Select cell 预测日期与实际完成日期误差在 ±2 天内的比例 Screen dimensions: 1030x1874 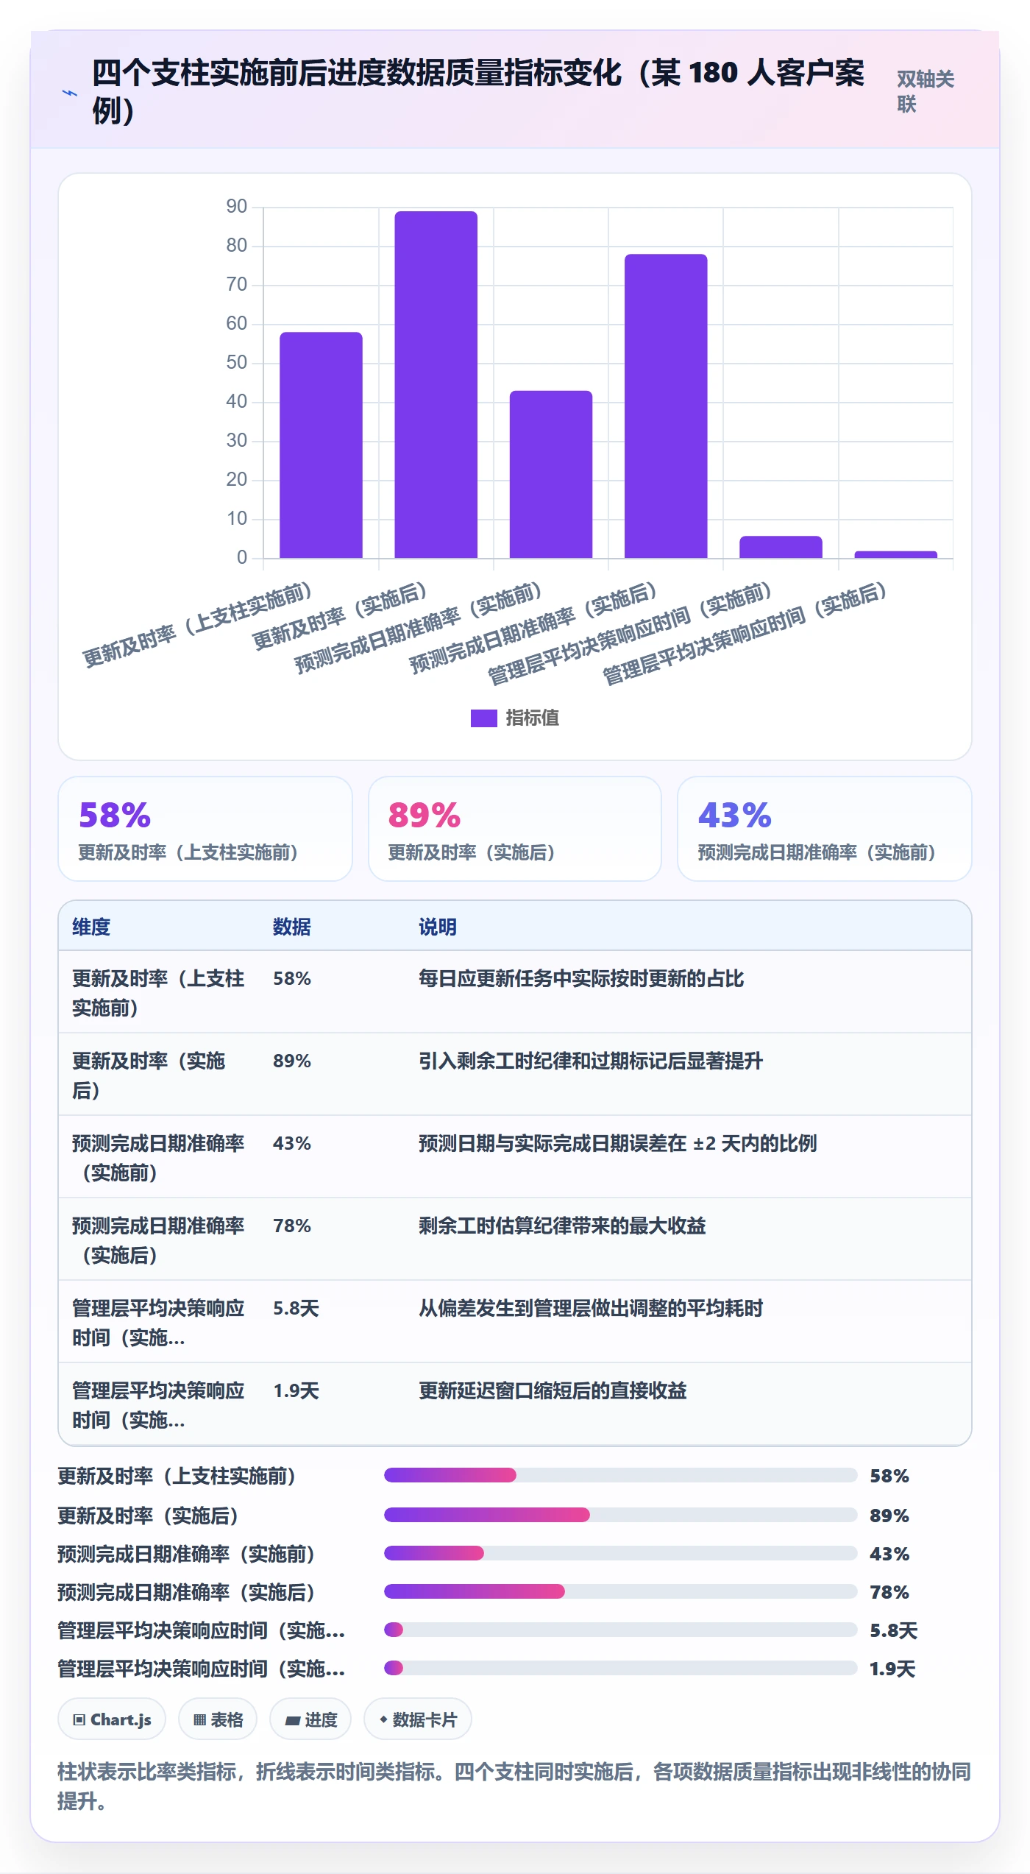(618, 1143)
